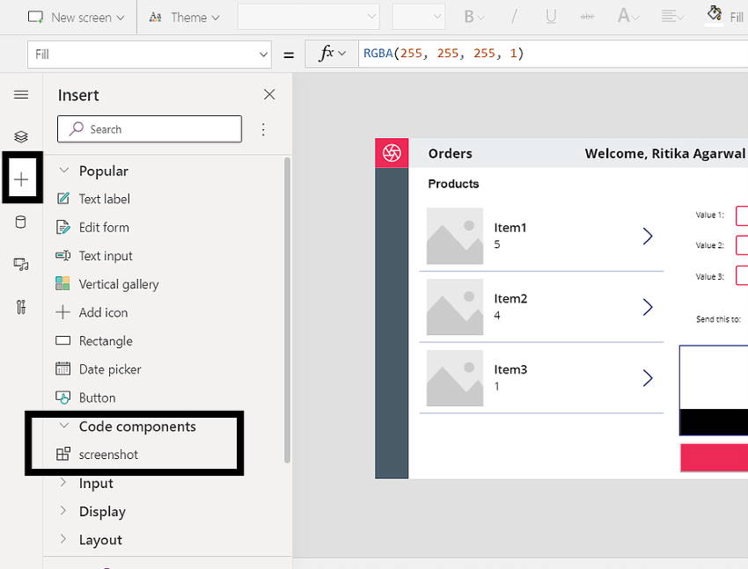The image size is (748, 569).
Task: Select the Orders header label
Action: [x=450, y=153]
